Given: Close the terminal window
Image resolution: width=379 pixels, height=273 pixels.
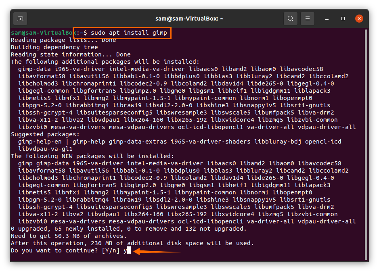Looking at the screenshot, I should tap(359, 19).
